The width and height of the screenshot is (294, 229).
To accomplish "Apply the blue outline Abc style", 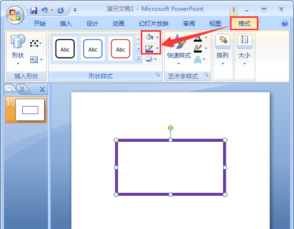I will click(x=93, y=49).
